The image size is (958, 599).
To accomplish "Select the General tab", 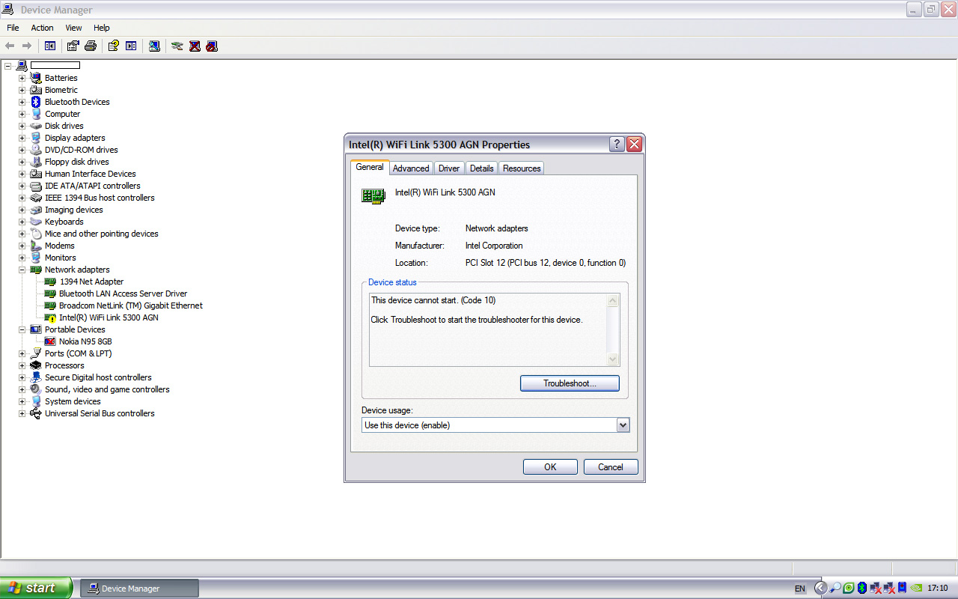I will [x=370, y=167].
